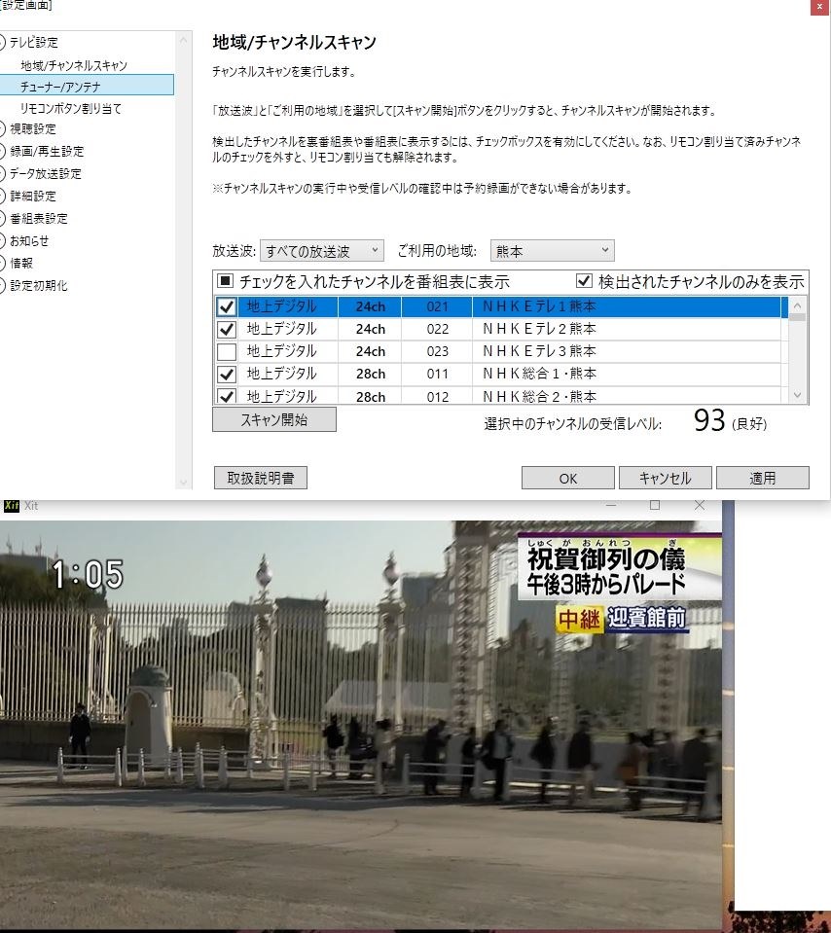The height and width of the screenshot is (933, 831).
Task: Toggle チェックを入れたチャンネルを番組表に表示 checkbox
Action: pos(226,281)
